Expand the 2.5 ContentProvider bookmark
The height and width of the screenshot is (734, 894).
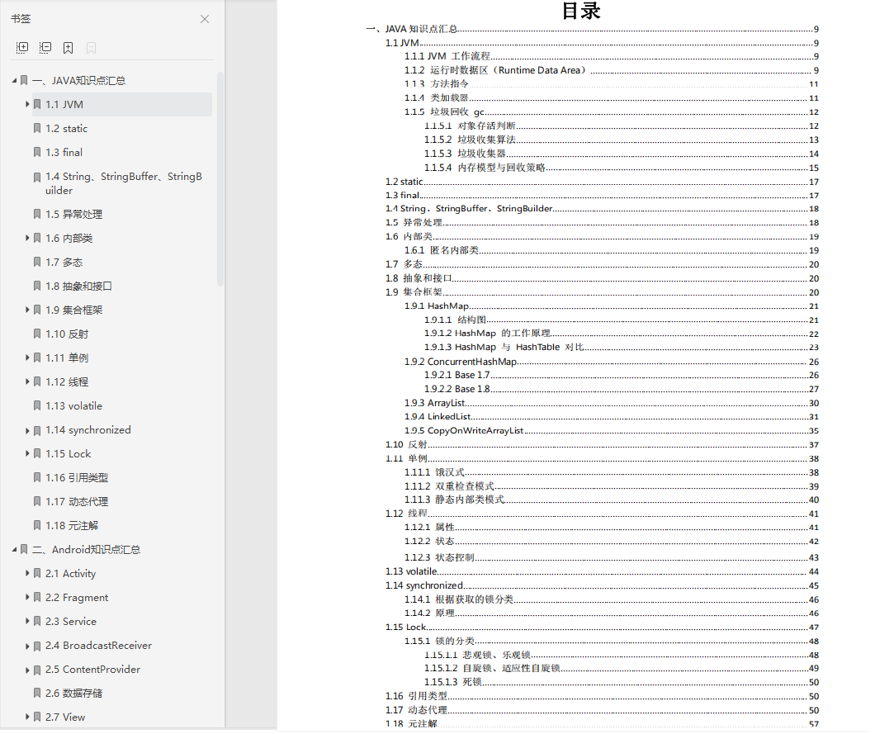click(26, 670)
